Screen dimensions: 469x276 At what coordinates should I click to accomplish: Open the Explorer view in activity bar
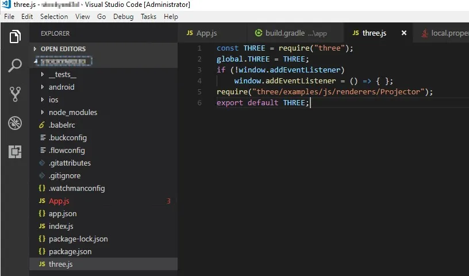[x=15, y=37]
